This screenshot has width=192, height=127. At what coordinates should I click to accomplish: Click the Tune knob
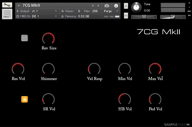136,7
